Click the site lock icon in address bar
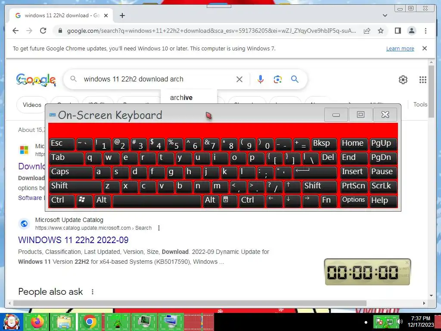441x331 pixels. coord(60,31)
